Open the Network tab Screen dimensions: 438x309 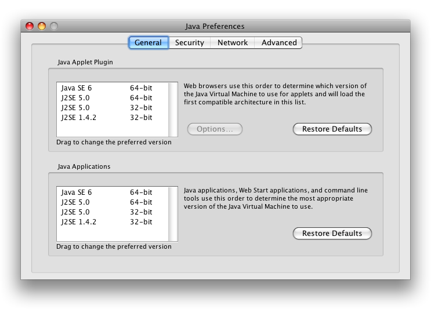(232, 43)
